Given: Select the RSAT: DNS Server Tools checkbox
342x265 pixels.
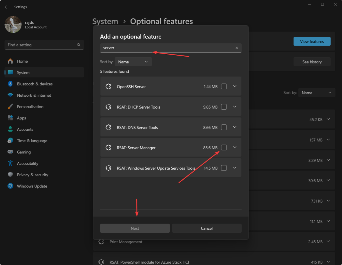Looking at the screenshot, I should pos(224,127).
